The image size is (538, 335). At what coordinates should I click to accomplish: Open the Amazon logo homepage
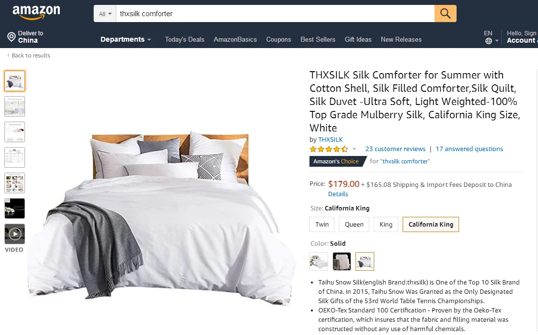click(36, 13)
